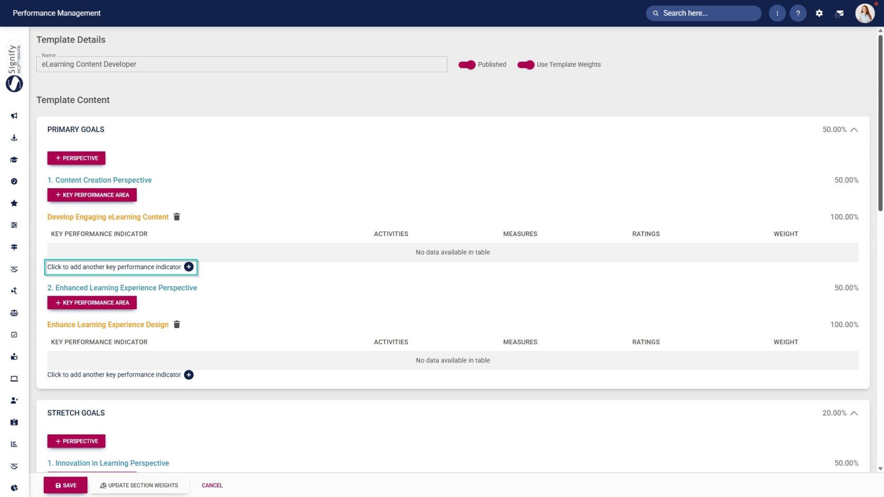This screenshot has width=884, height=497.
Task: Collapse the Stretch Goals section chevron
Action: [x=854, y=413]
